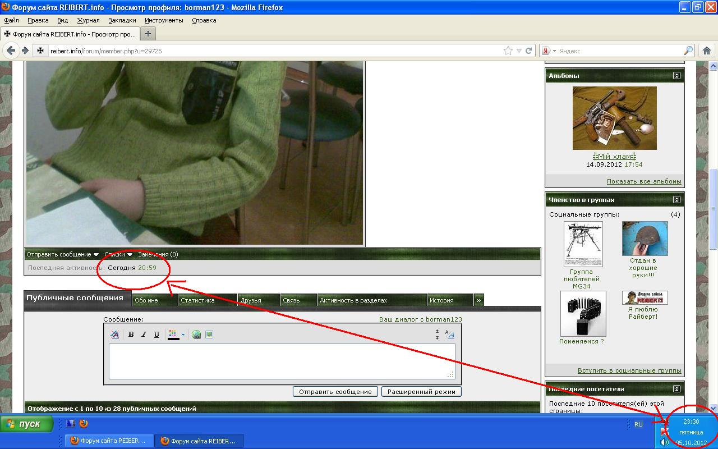Image resolution: width=718 pixels, height=449 pixels.
Task: Click the insert link icon
Action: tap(196, 335)
